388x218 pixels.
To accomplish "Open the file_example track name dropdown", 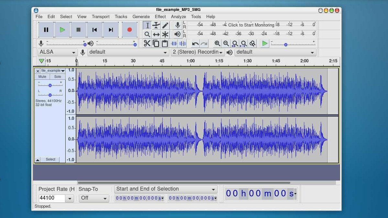I will point(53,71).
